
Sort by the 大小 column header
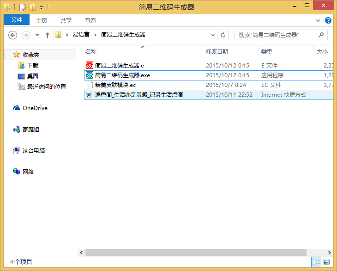coord(324,51)
